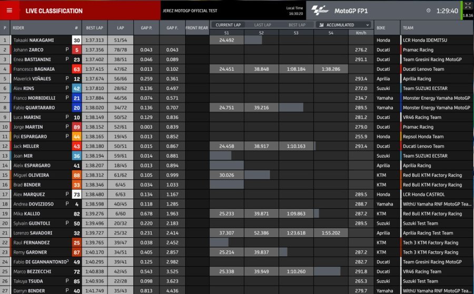Click Nakagami's number 30 badge
The width and height of the screenshot is (474, 294).
76,40
